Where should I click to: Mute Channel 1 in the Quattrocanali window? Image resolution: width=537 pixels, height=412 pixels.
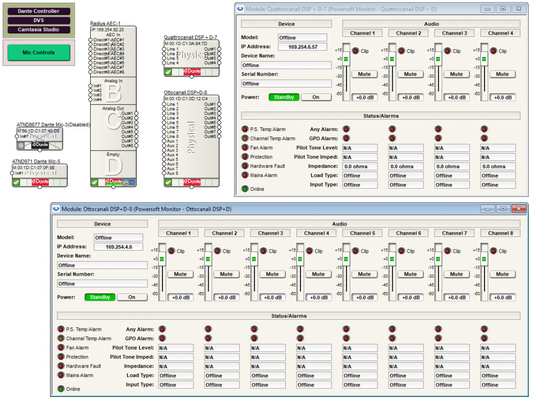coord(364,74)
